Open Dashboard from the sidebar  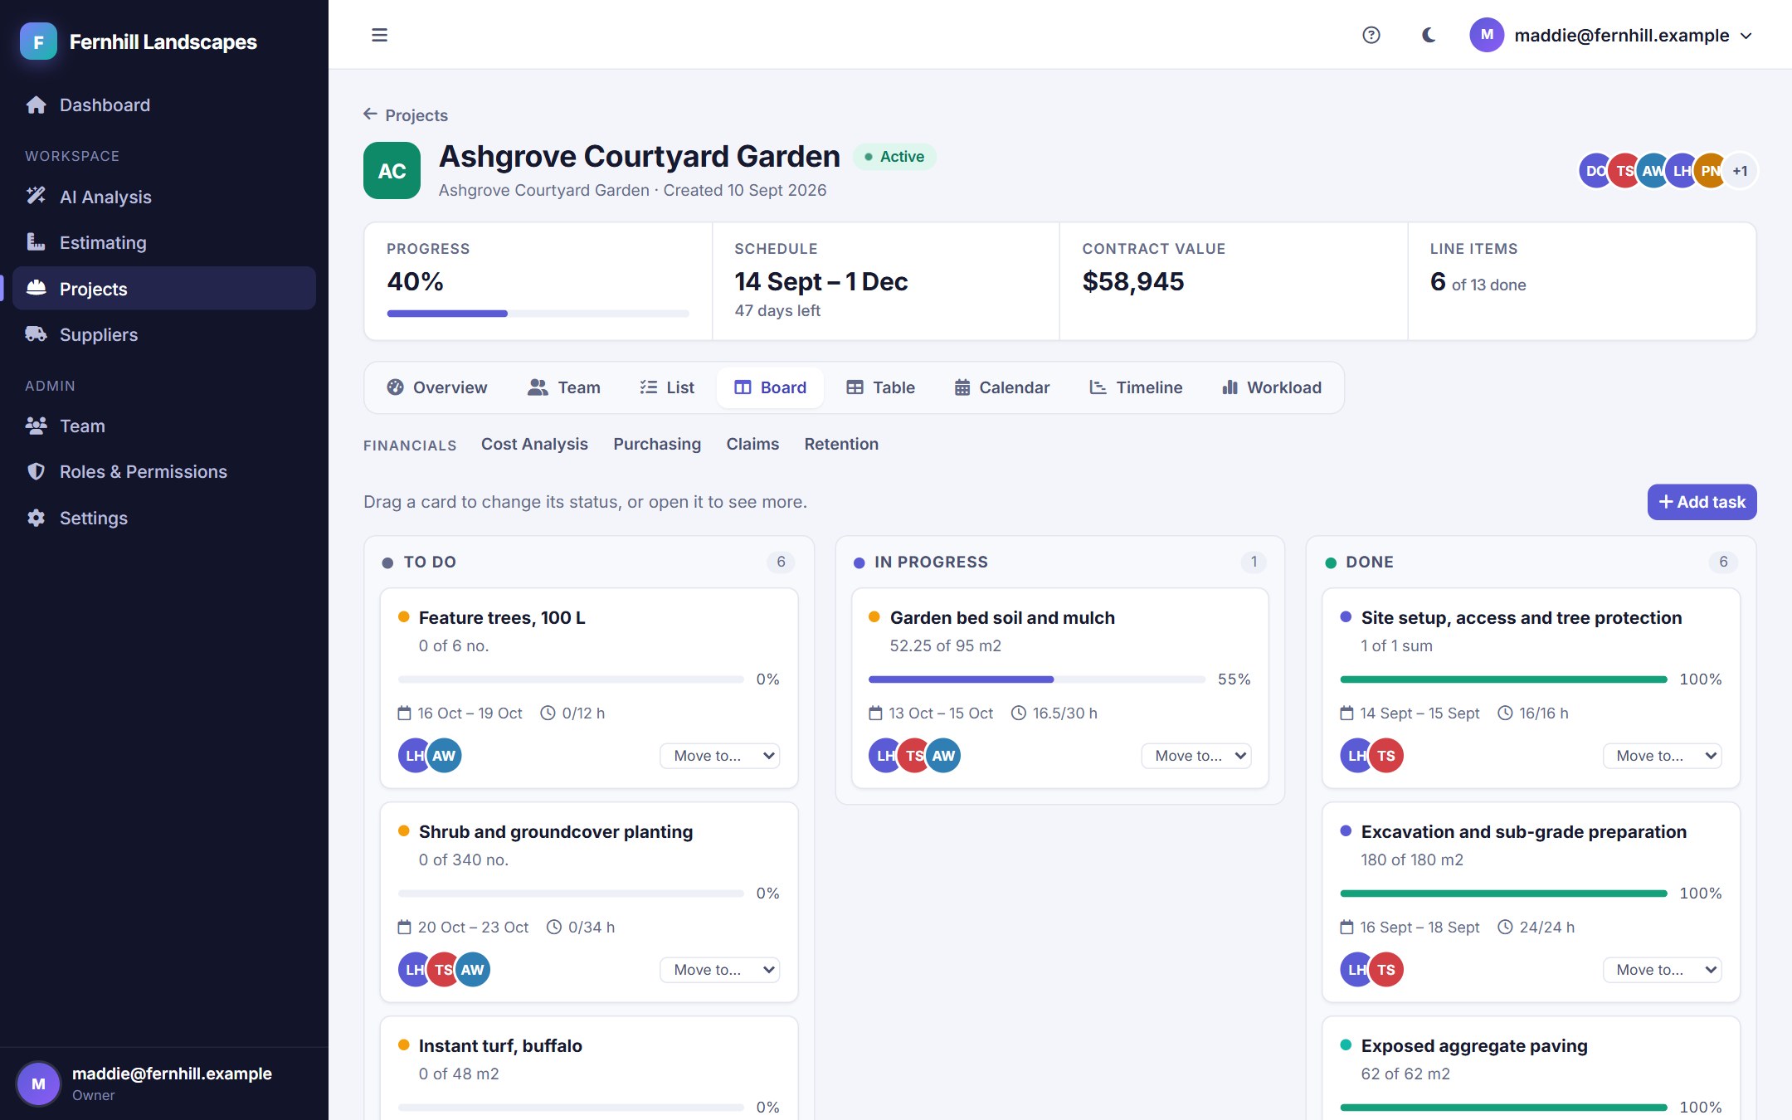point(164,105)
